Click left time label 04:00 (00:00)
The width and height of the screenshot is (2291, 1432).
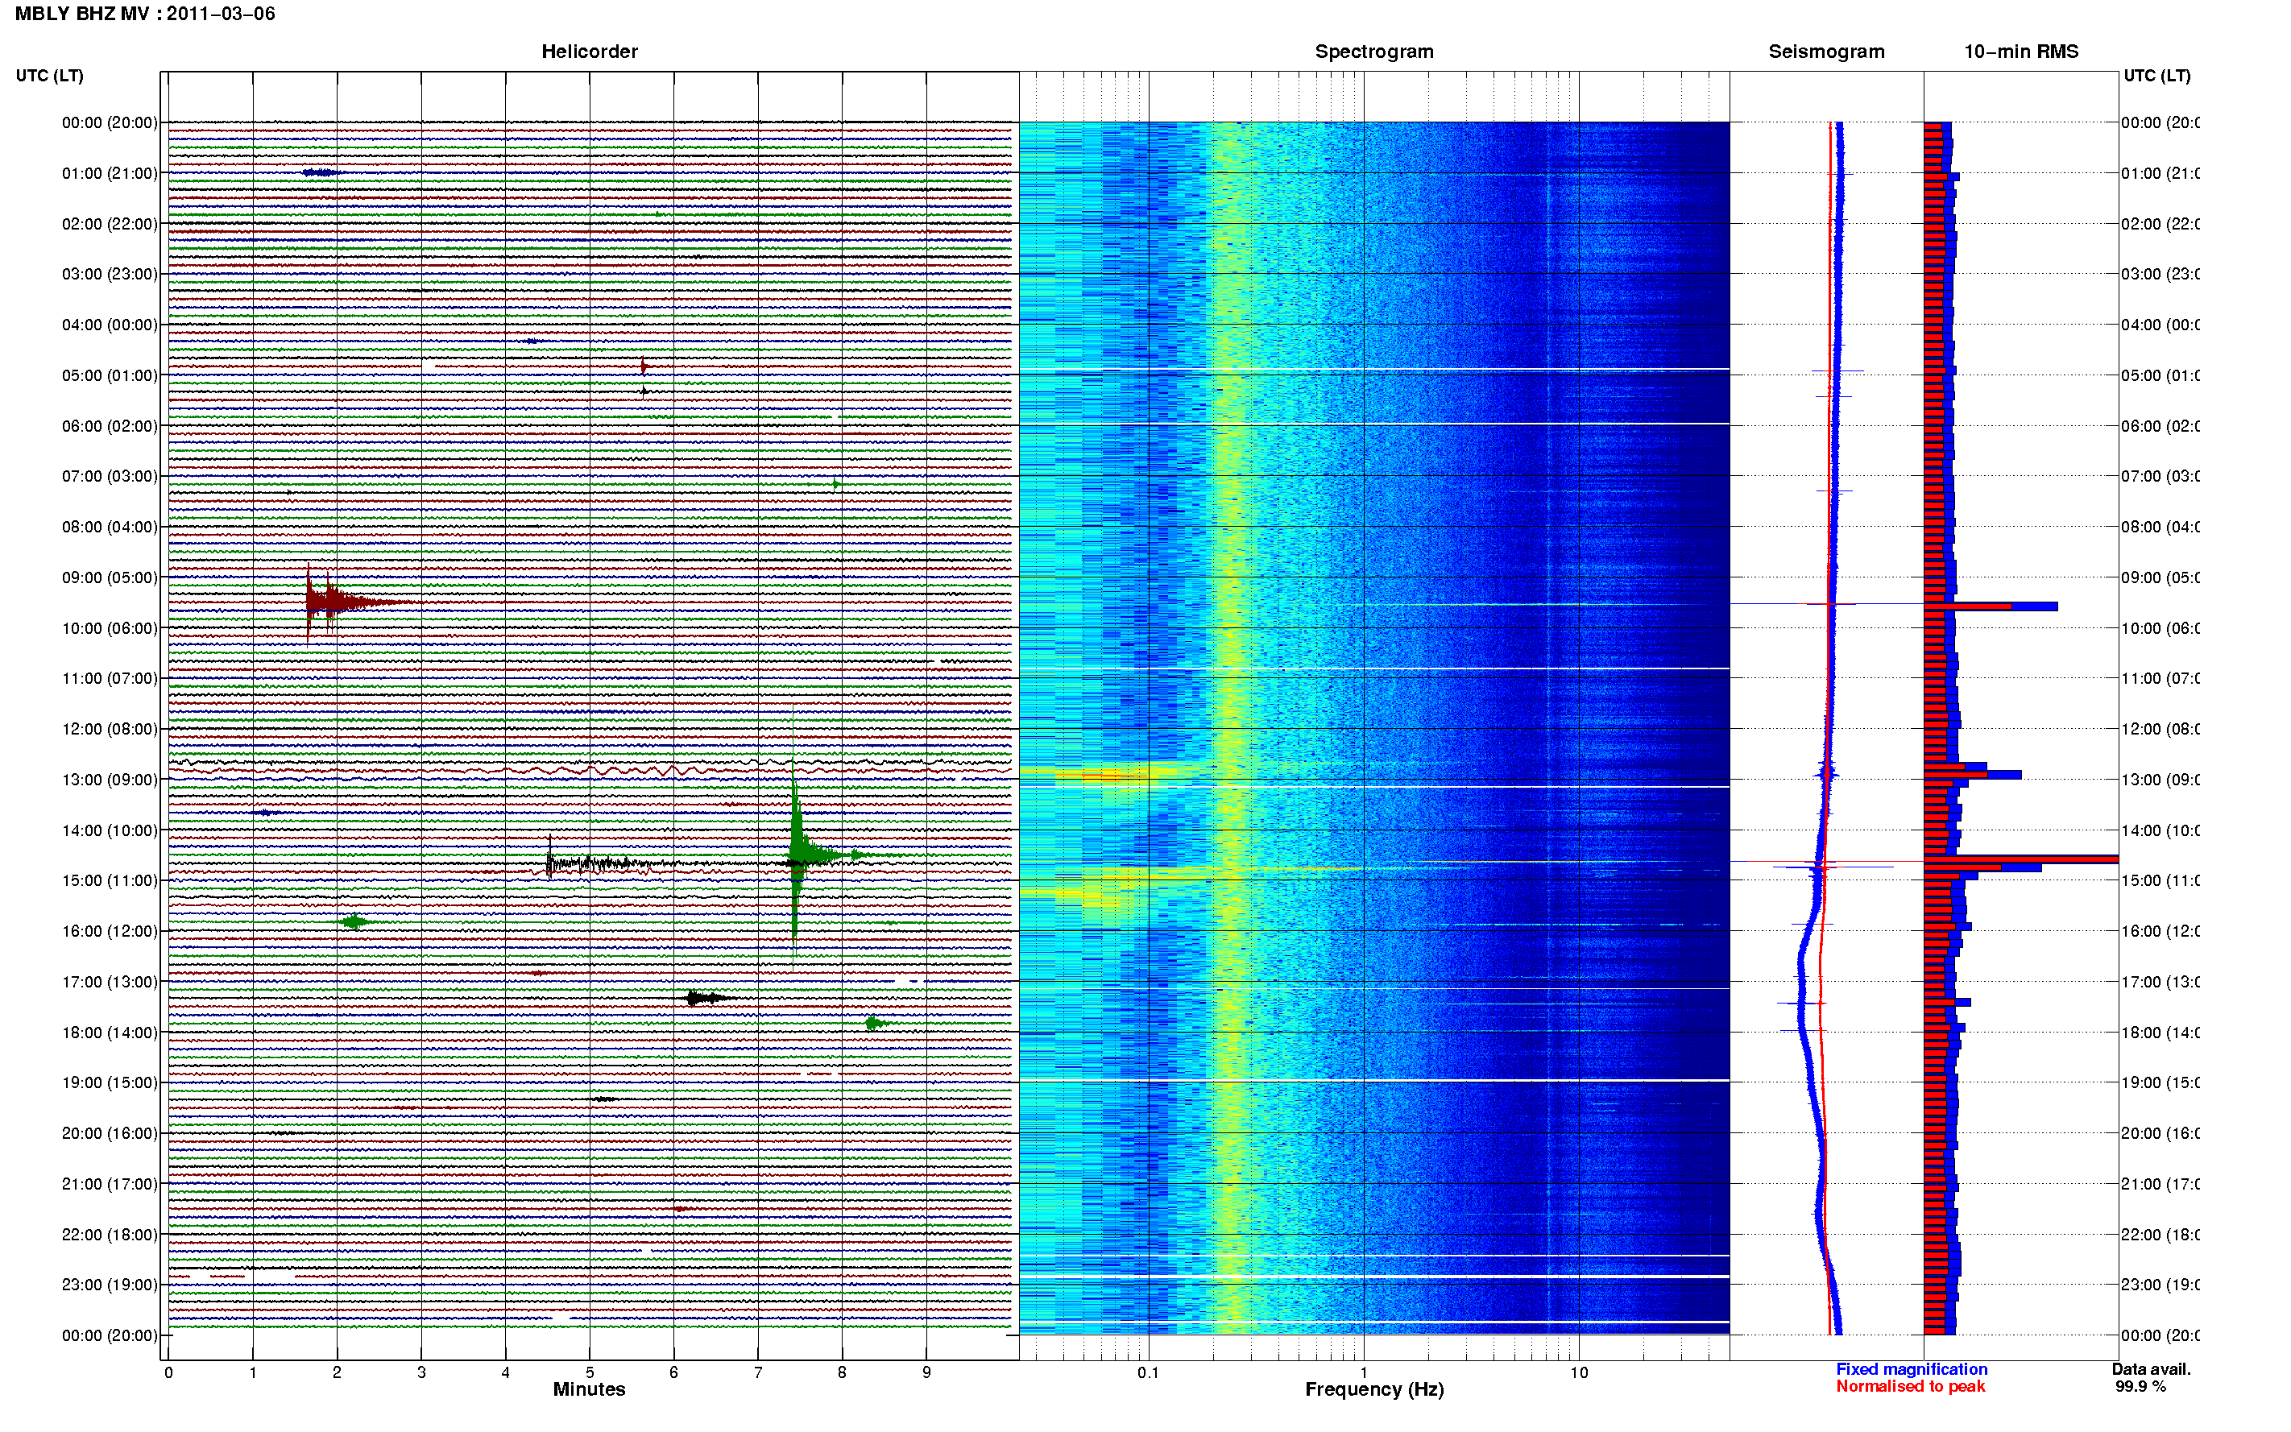(x=110, y=325)
